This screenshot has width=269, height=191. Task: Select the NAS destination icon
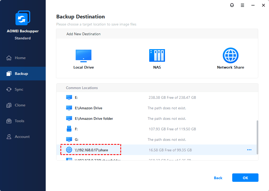(157, 55)
